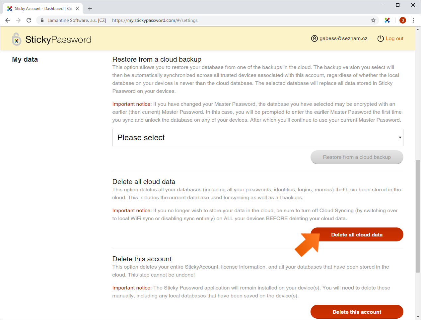Screen dimensions: 421x320
Task: Bookmark this page with the star icon
Action: 373,20
